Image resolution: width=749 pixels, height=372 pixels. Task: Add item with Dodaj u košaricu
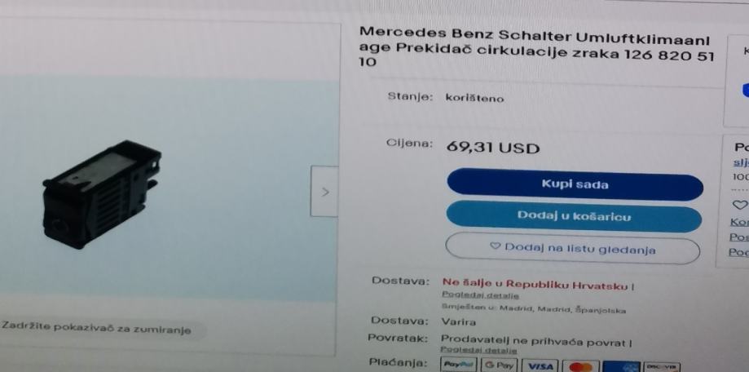coord(574,216)
